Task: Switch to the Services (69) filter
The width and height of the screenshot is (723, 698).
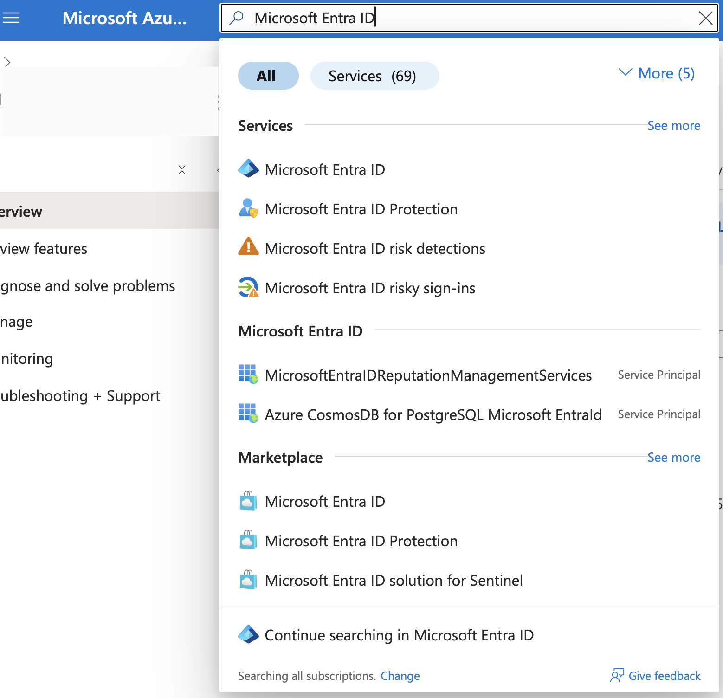Action: [374, 76]
